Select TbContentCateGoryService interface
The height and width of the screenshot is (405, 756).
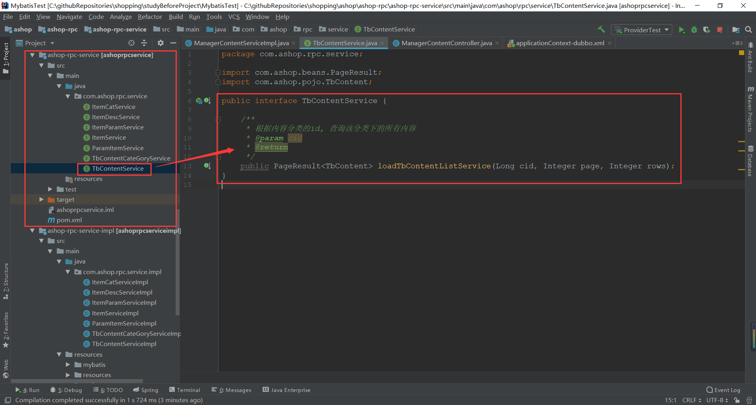[x=131, y=158]
